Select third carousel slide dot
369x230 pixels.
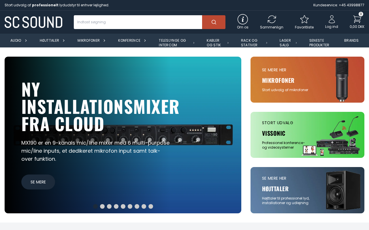click(109, 206)
